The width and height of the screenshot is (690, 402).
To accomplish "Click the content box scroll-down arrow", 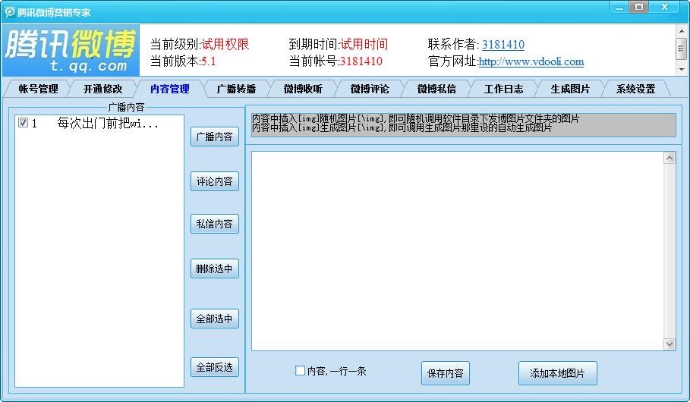I will (x=670, y=344).
